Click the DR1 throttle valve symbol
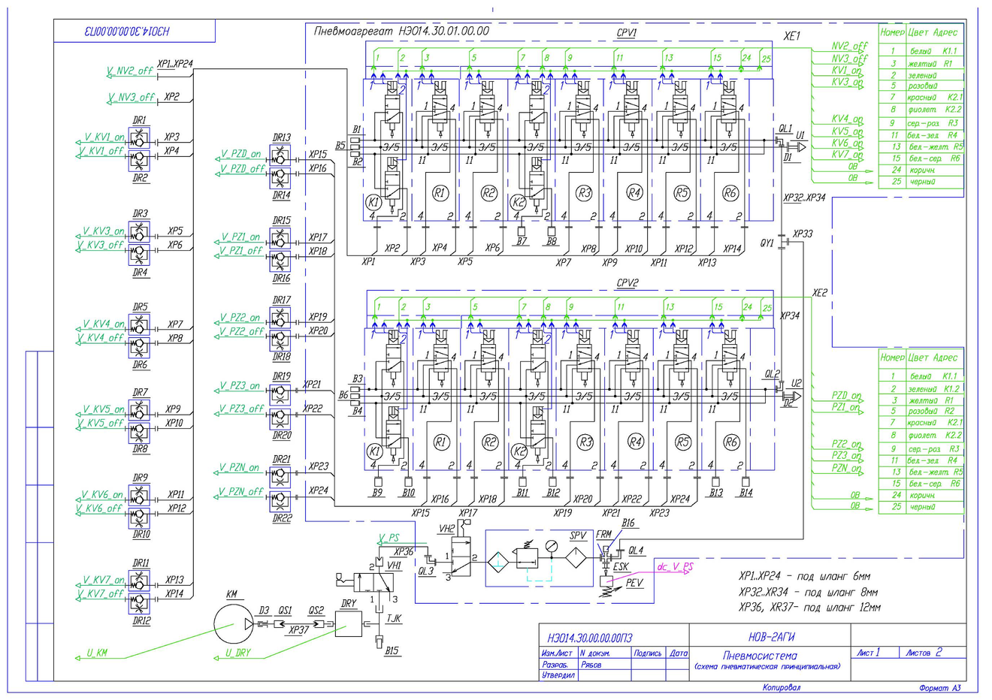Screen dimensions: 992x700 pyautogui.click(x=139, y=139)
